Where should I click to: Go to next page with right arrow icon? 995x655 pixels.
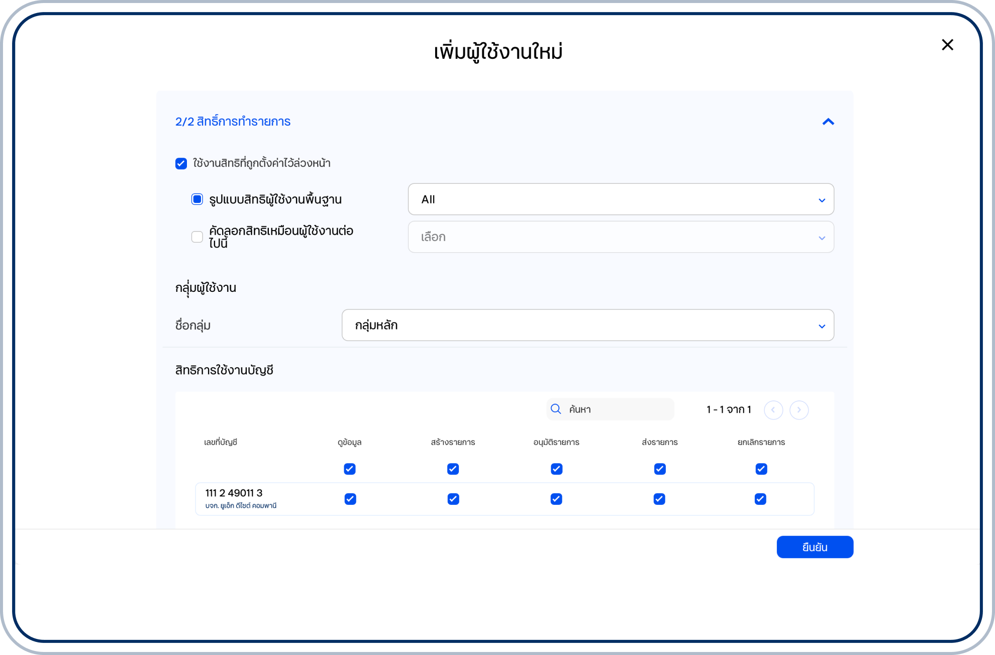pos(799,410)
